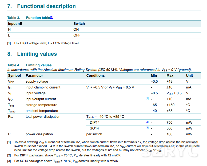Click the 'Table 4.' caption label

(14, 65)
